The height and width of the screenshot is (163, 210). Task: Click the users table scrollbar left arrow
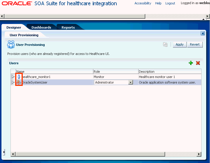pos(13,154)
